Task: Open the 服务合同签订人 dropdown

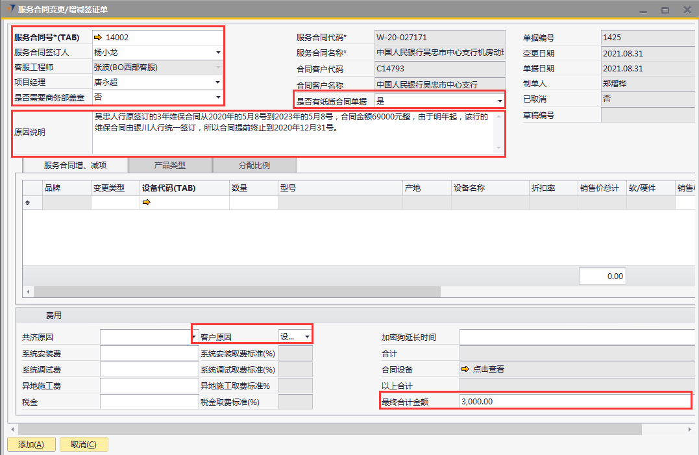Action: [x=217, y=53]
